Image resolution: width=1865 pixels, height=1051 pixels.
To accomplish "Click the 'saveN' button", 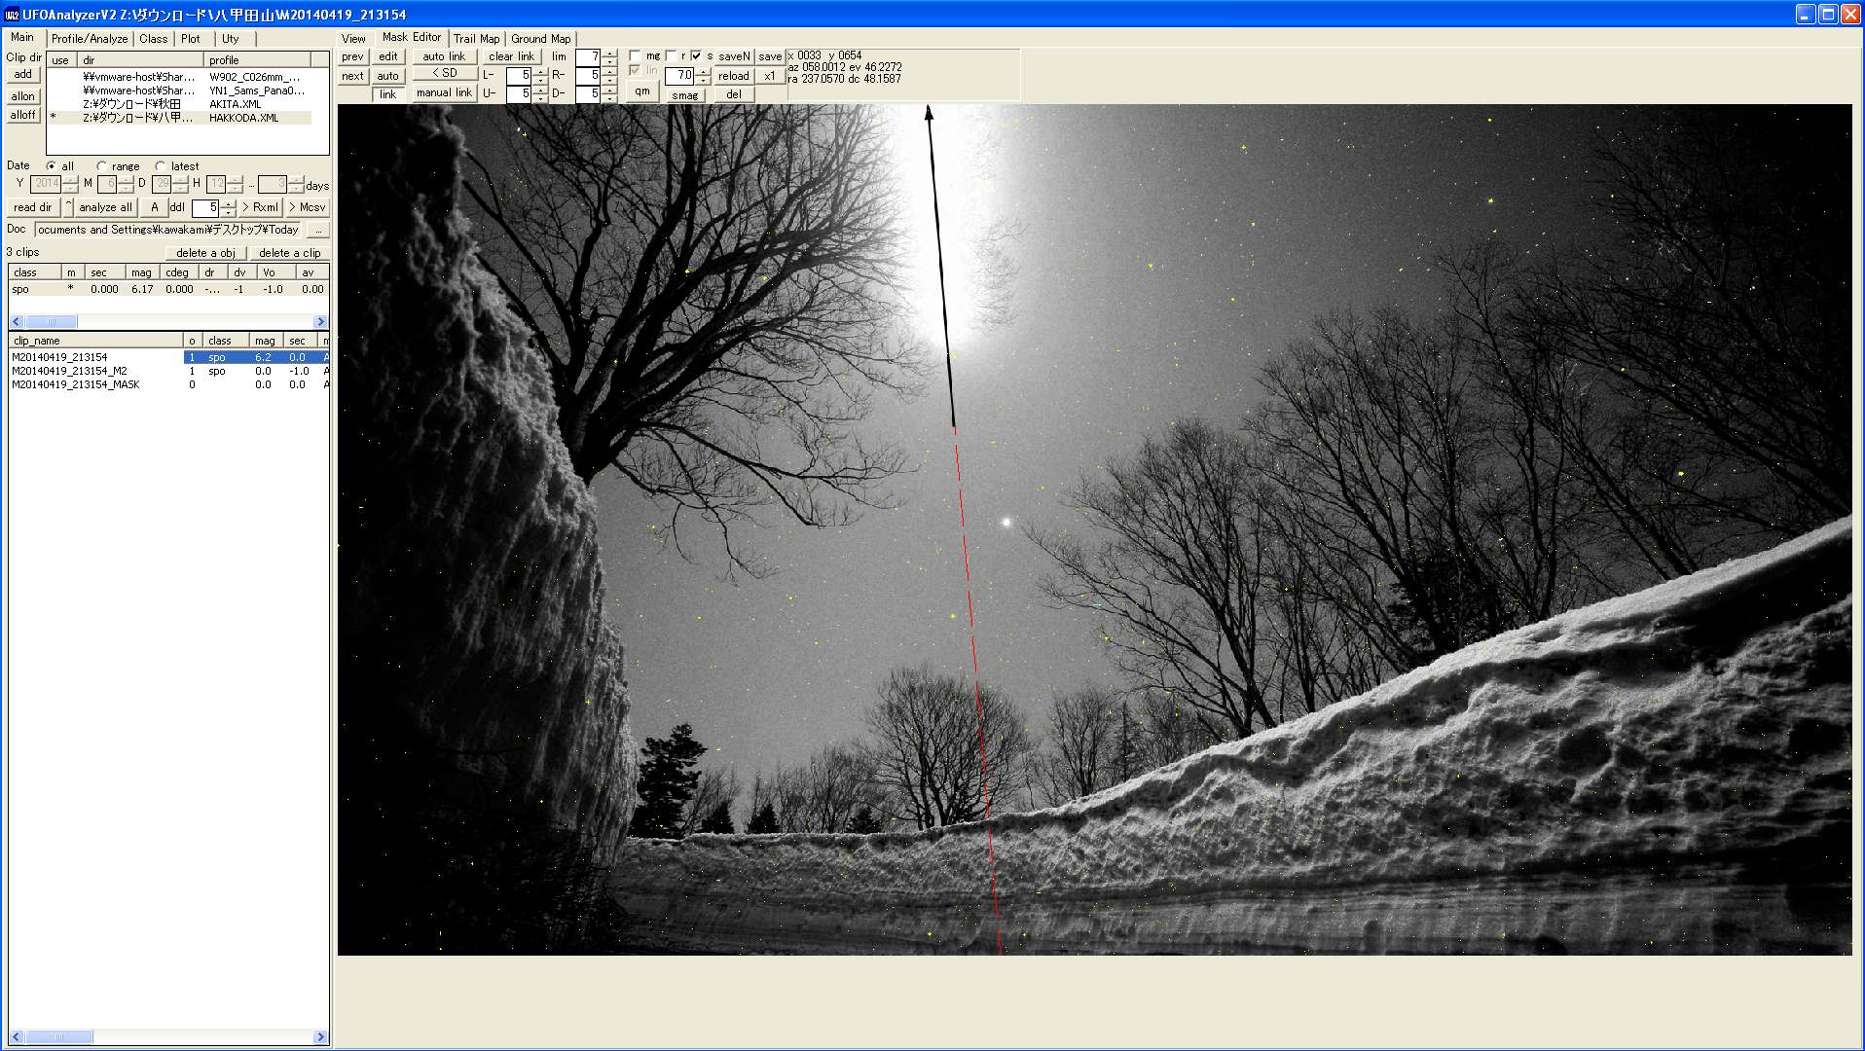I will [x=734, y=56].
